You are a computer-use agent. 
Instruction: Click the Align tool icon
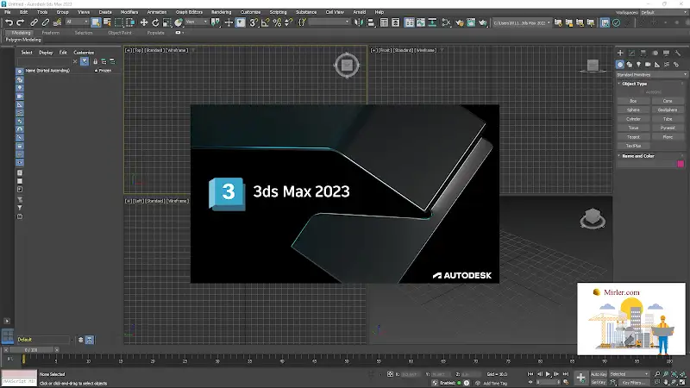coord(371,22)
